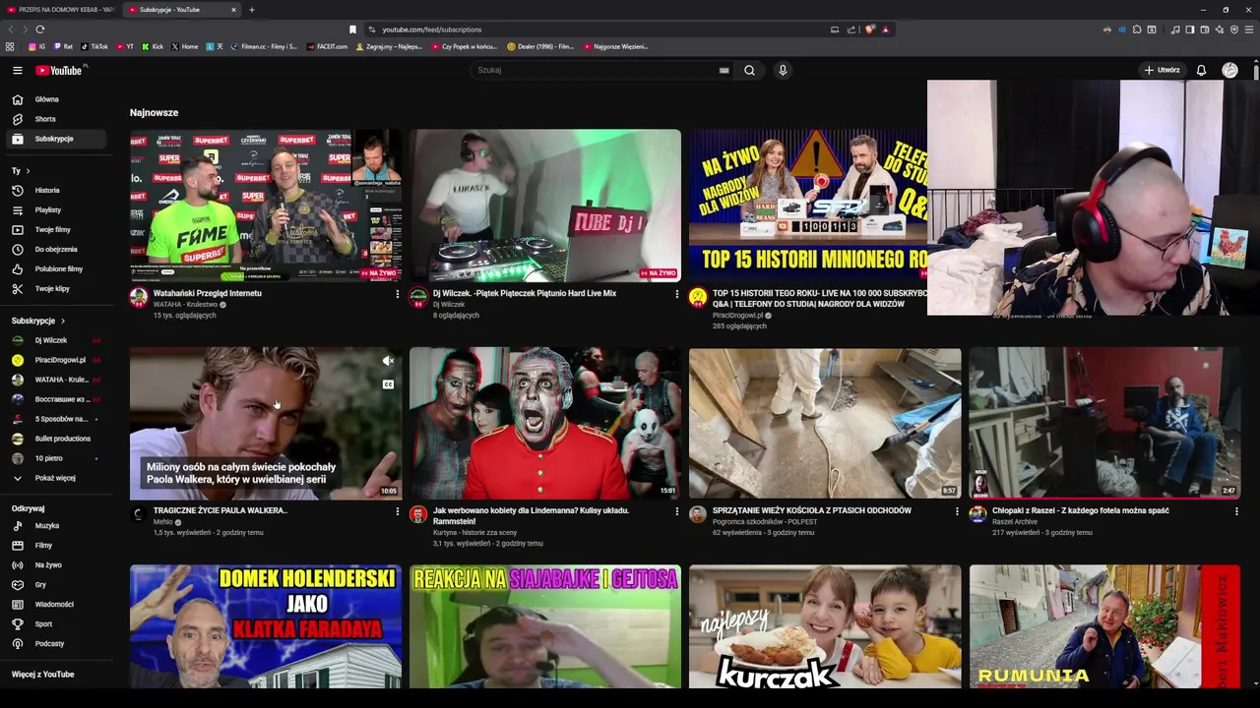This screenshot has height=708, width=1260.
Task: Open options menu for Lindemanna Rammstein video
Action: [x=676, y=511]
